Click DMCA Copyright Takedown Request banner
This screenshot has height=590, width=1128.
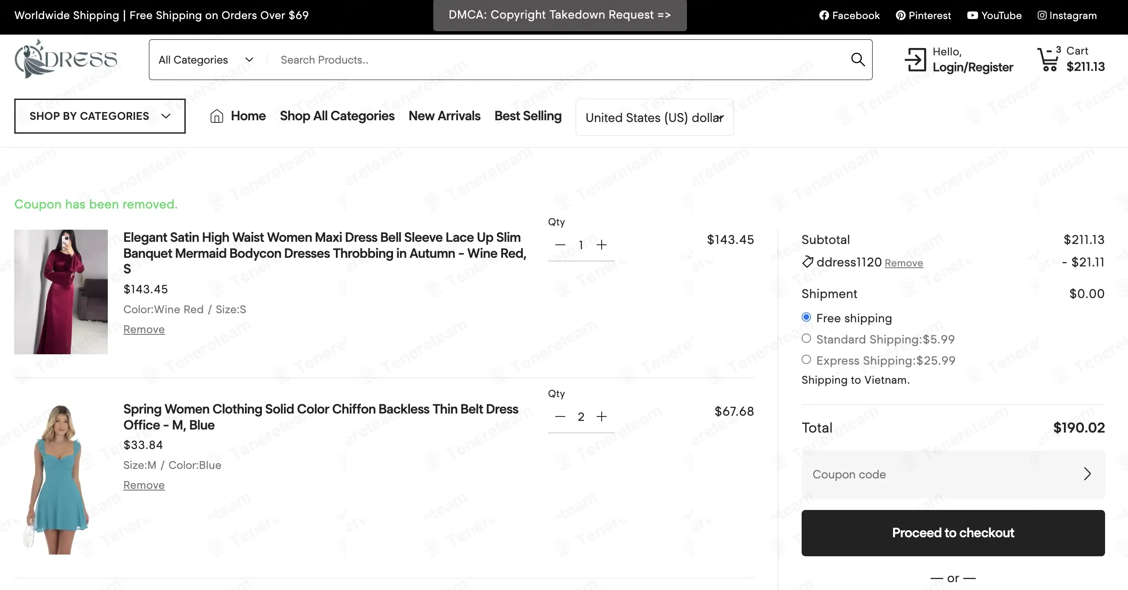click(560, 15)
